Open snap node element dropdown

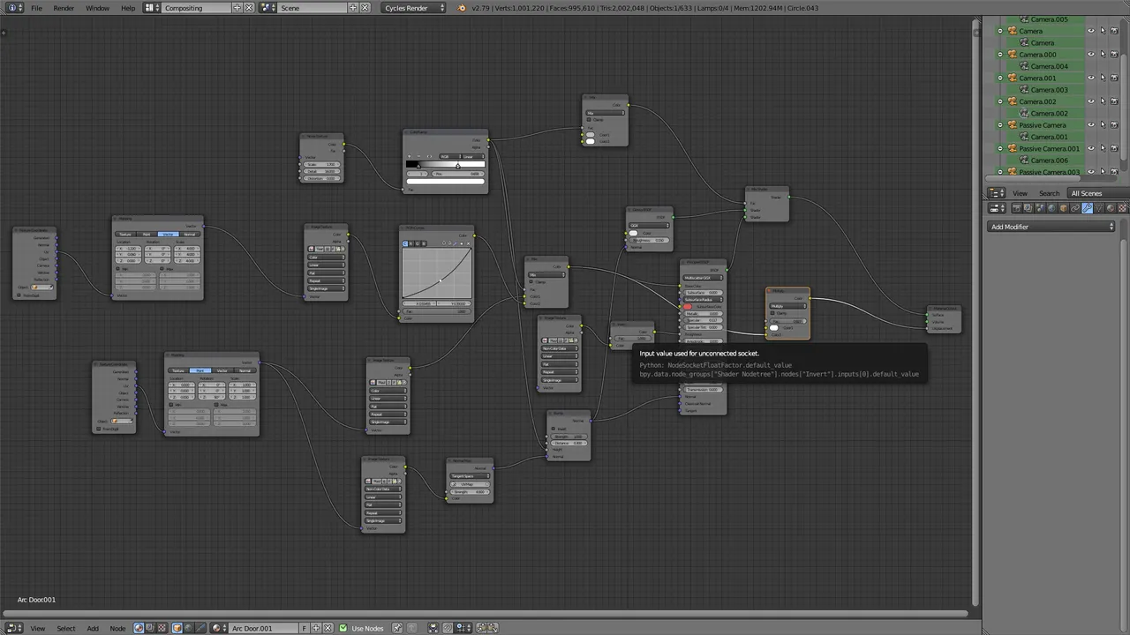click(463, 628)
